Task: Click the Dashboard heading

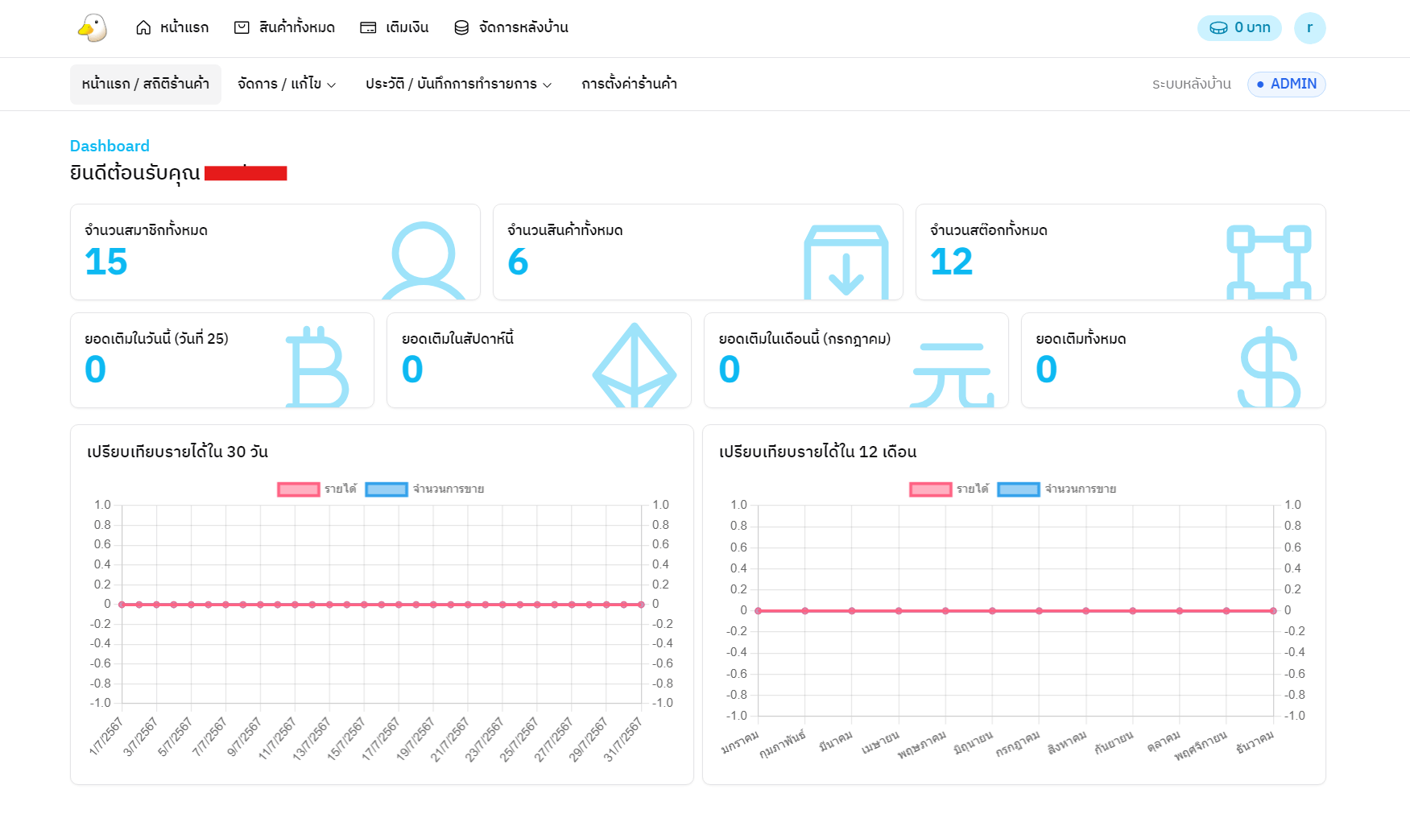Action: (110, 146)
